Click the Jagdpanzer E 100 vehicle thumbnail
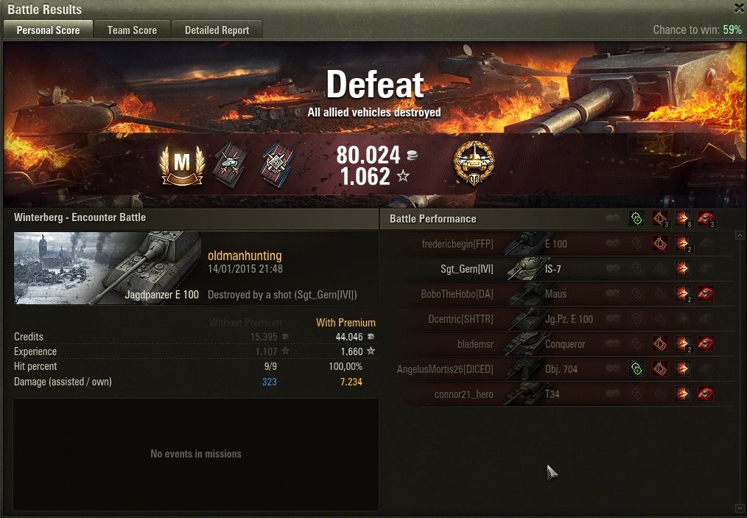The width and height of the screenshot is (747, 518). pyautogui.click(x=108, y=267)
